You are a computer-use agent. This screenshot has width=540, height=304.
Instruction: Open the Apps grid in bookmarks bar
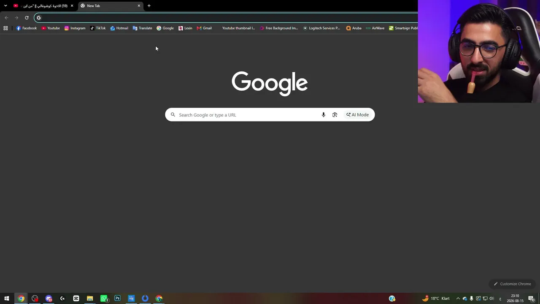[5, 28]
